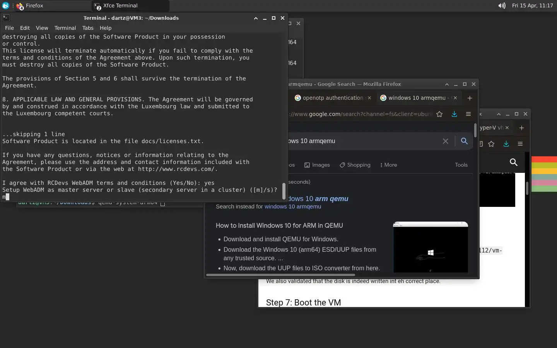
Task: Open hamburger menu in back Firefox window
Action: pos(520,144)
